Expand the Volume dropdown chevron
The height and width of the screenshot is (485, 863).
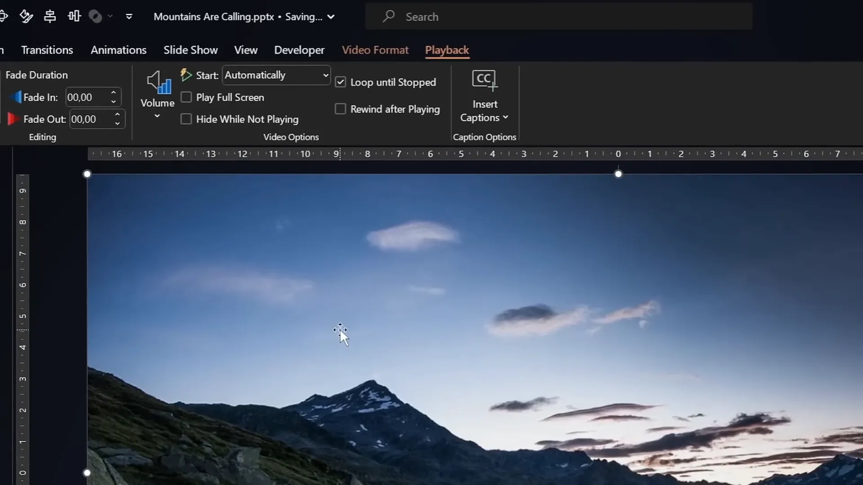pyautogui.click(x=157, y=116)
